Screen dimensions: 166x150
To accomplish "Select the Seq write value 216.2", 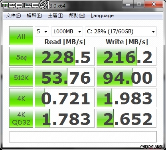I will [x=126, y=56].
